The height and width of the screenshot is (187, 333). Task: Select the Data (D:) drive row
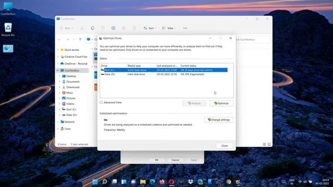point(164,74)
